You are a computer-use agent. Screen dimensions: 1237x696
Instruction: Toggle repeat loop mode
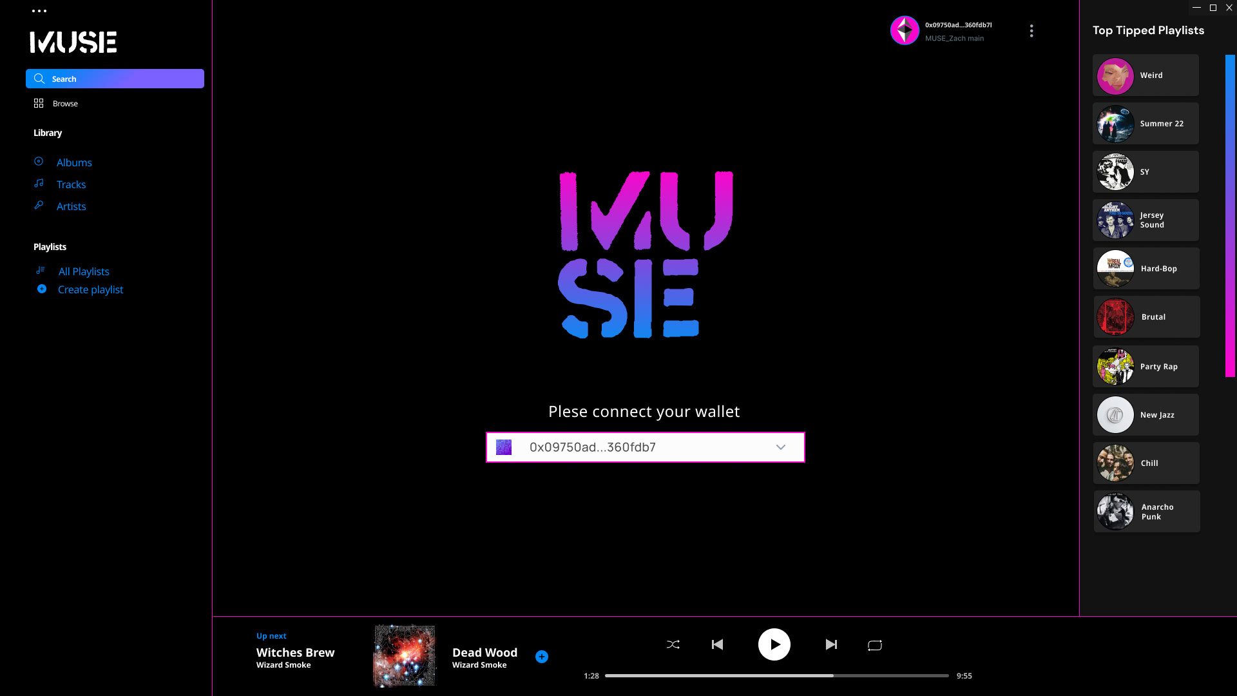click(x=874, y=645)
